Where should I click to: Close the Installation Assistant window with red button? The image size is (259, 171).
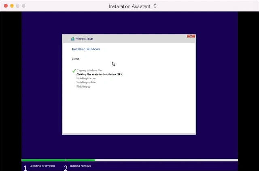(6, 6)
